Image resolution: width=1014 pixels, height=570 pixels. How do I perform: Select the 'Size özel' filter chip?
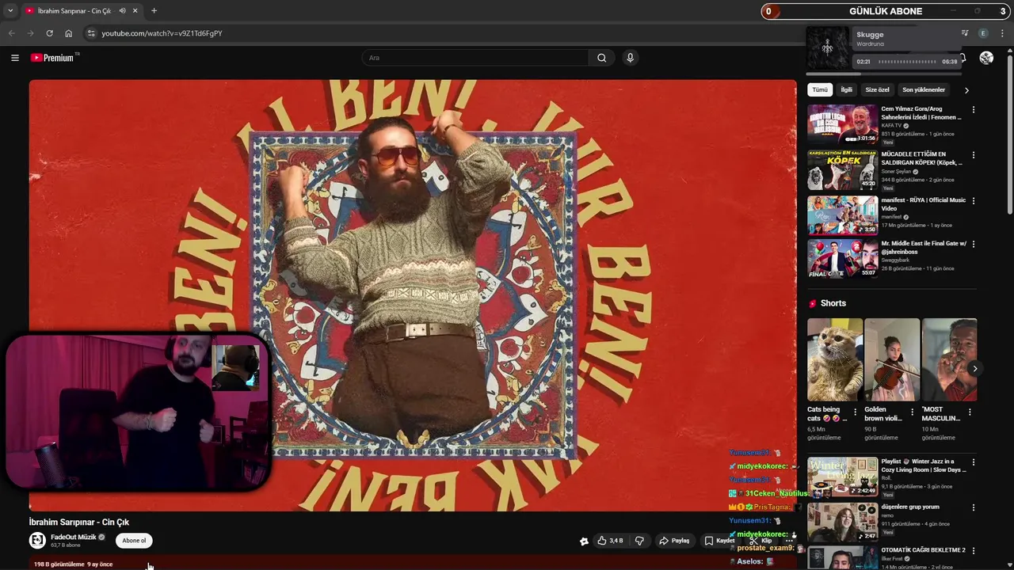click(x=877, y=89)
